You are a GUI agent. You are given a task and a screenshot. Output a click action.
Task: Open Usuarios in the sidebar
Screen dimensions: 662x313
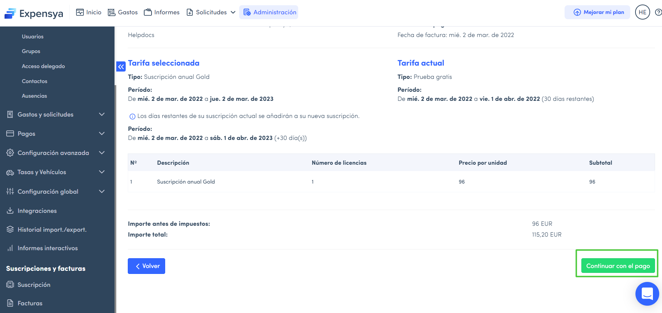33,37
